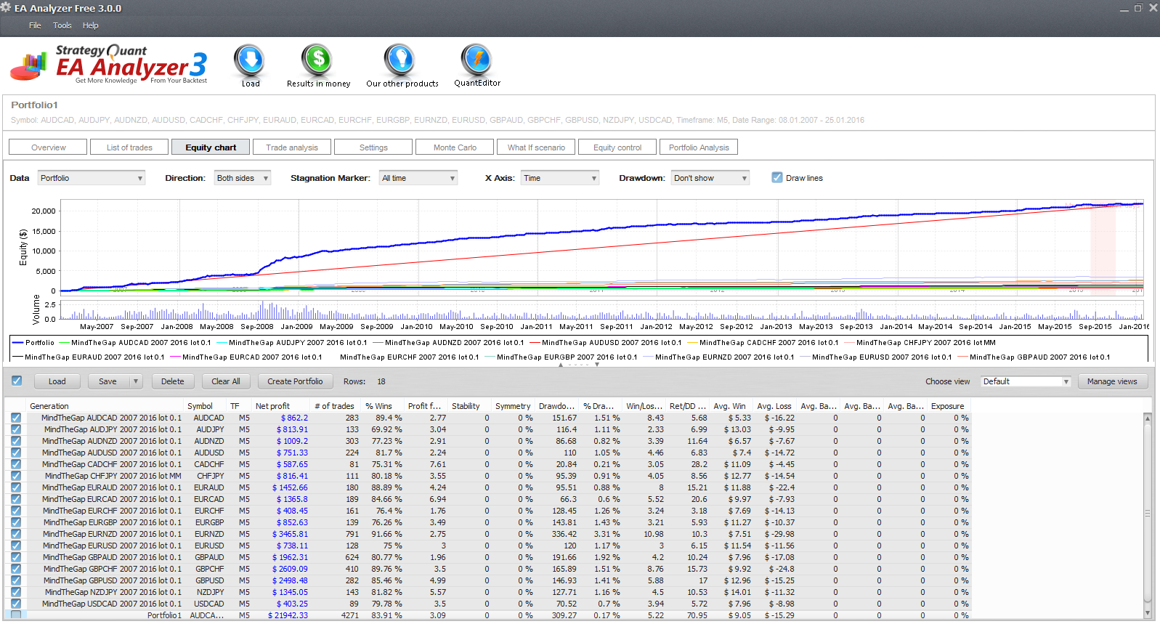Open the Save button dropdown arrow
Screen dimensions: 1160x624
coord(134,381)
